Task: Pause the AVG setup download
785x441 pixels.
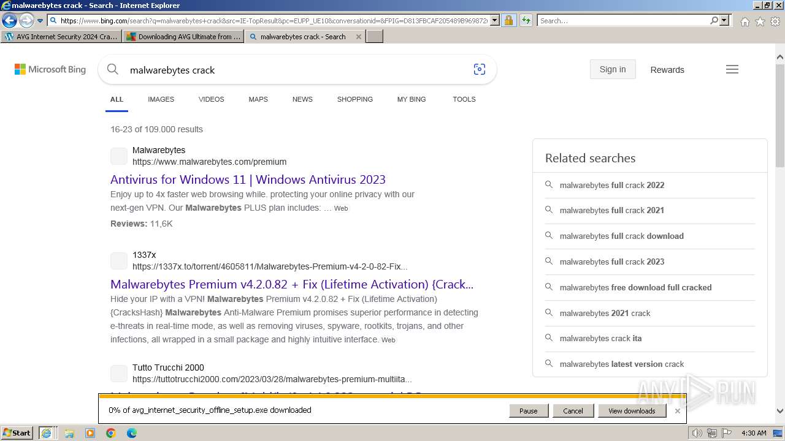Action: coord(528,411)
